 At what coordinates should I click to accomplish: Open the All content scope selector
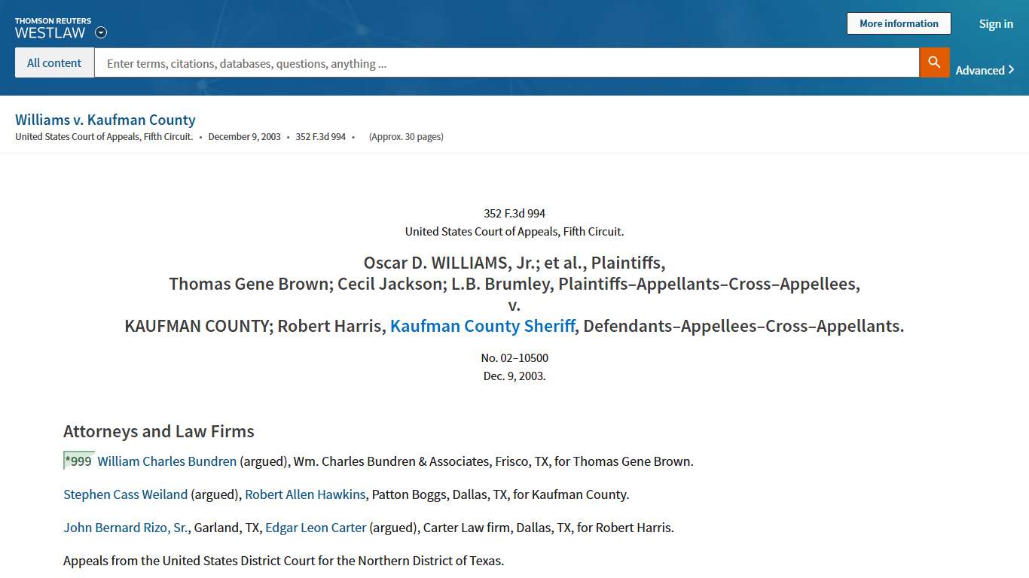(x=54, y=62)
